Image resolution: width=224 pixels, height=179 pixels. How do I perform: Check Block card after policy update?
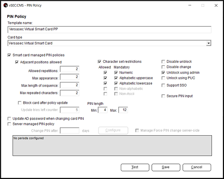20,103
